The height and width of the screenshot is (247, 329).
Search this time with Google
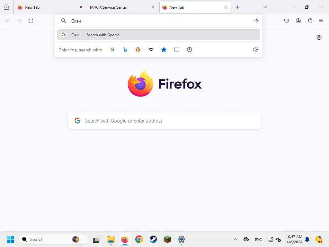[x=112, y=50]
